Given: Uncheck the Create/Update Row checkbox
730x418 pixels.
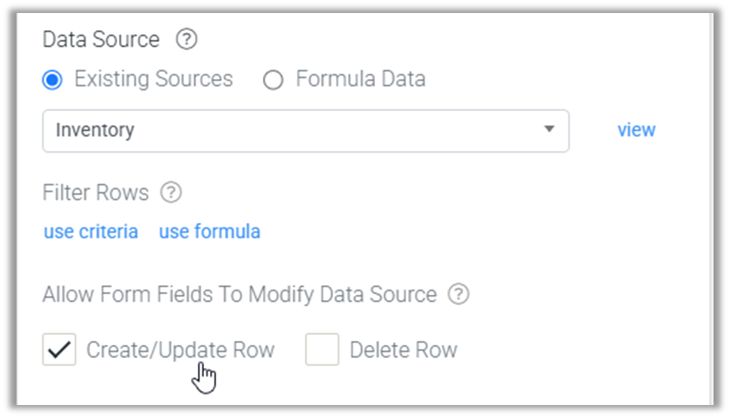Looking at the screenshot, I should coord(59,349).
